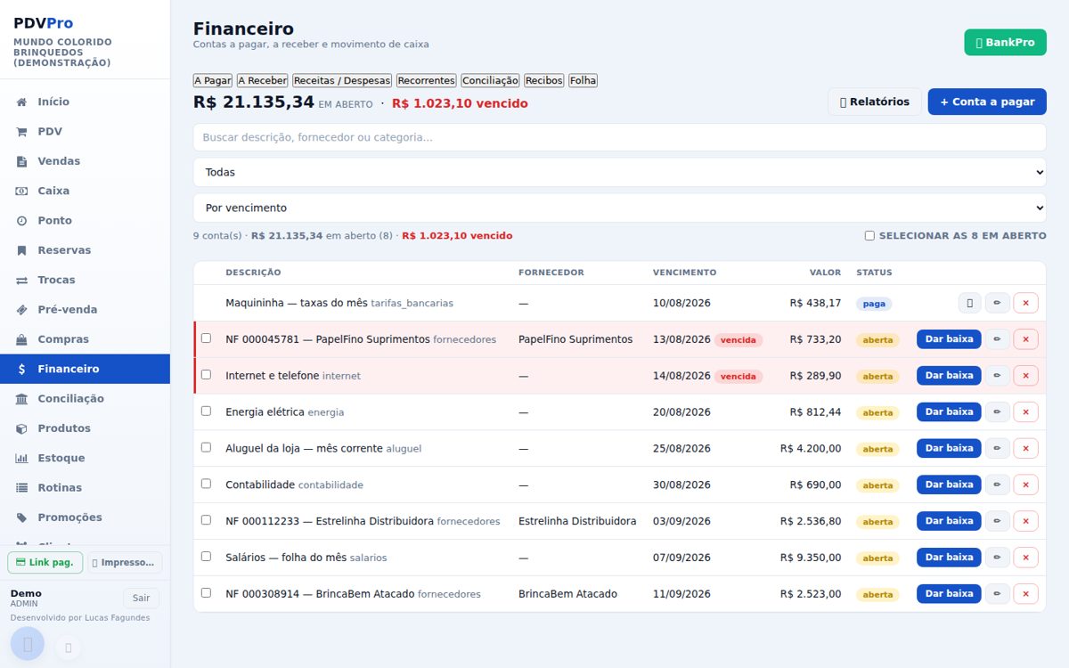Check the Salários row checkbox

point(206,557)
